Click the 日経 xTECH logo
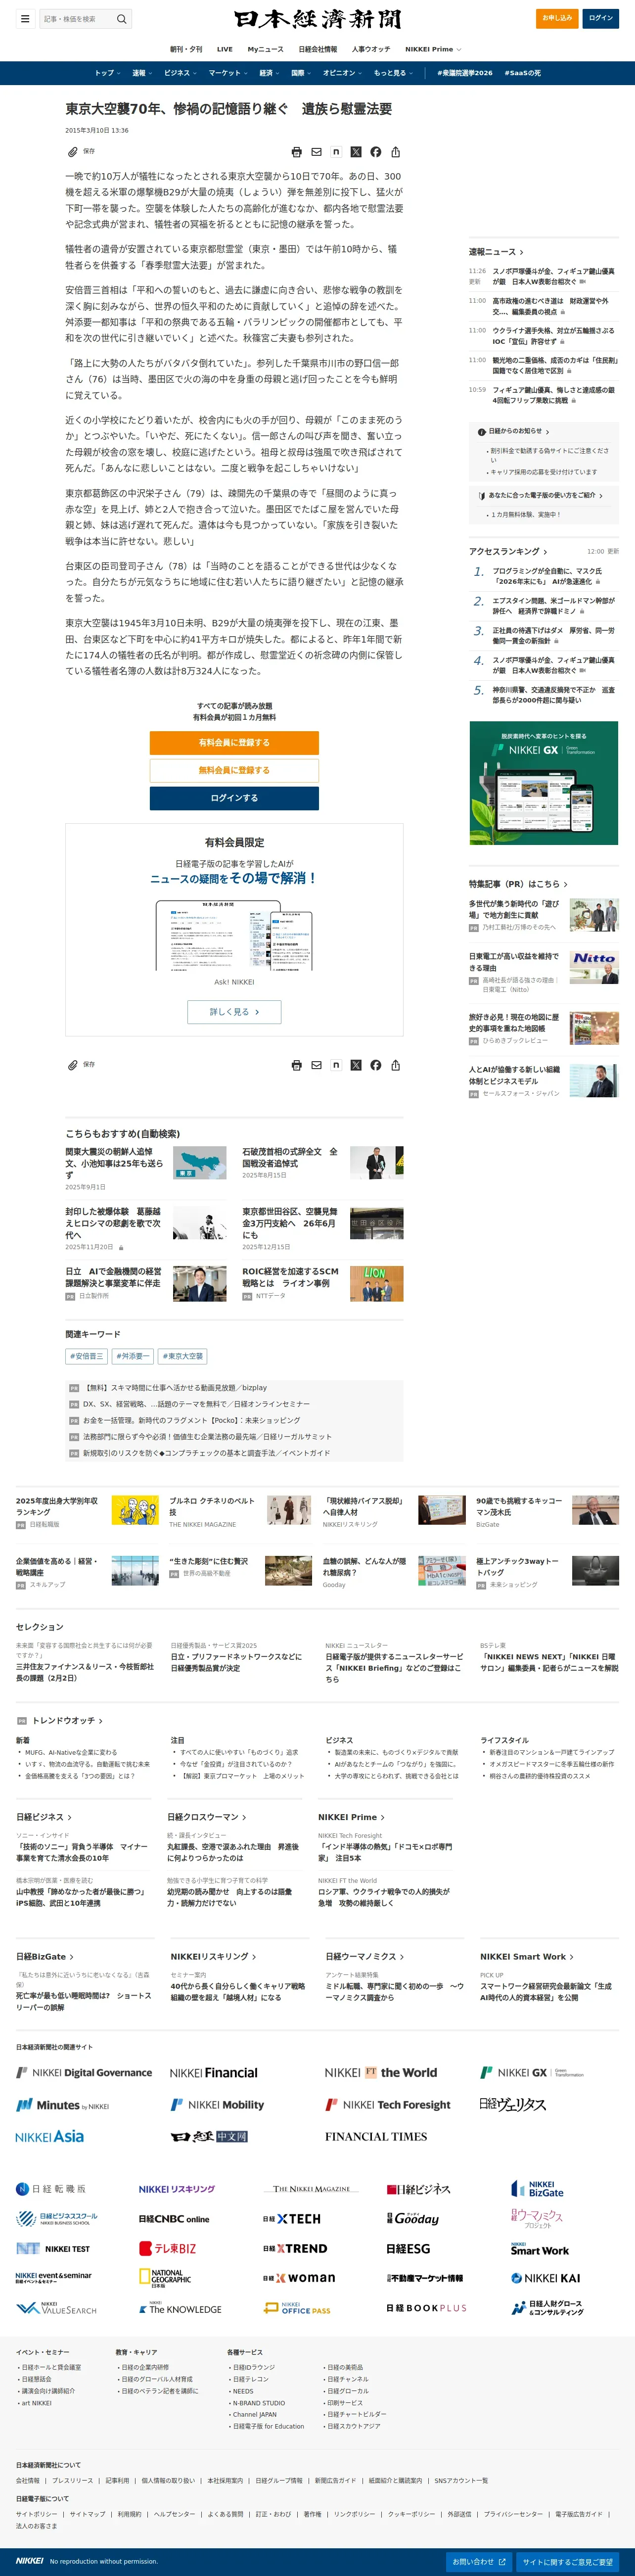The width and height of the screenshot is (635, 2576). point(292,2218)
